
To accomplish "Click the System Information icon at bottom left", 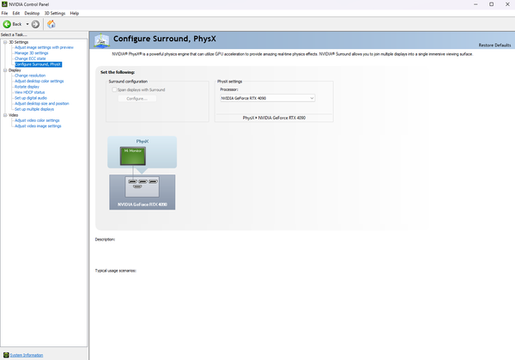I will coord(6,355).
